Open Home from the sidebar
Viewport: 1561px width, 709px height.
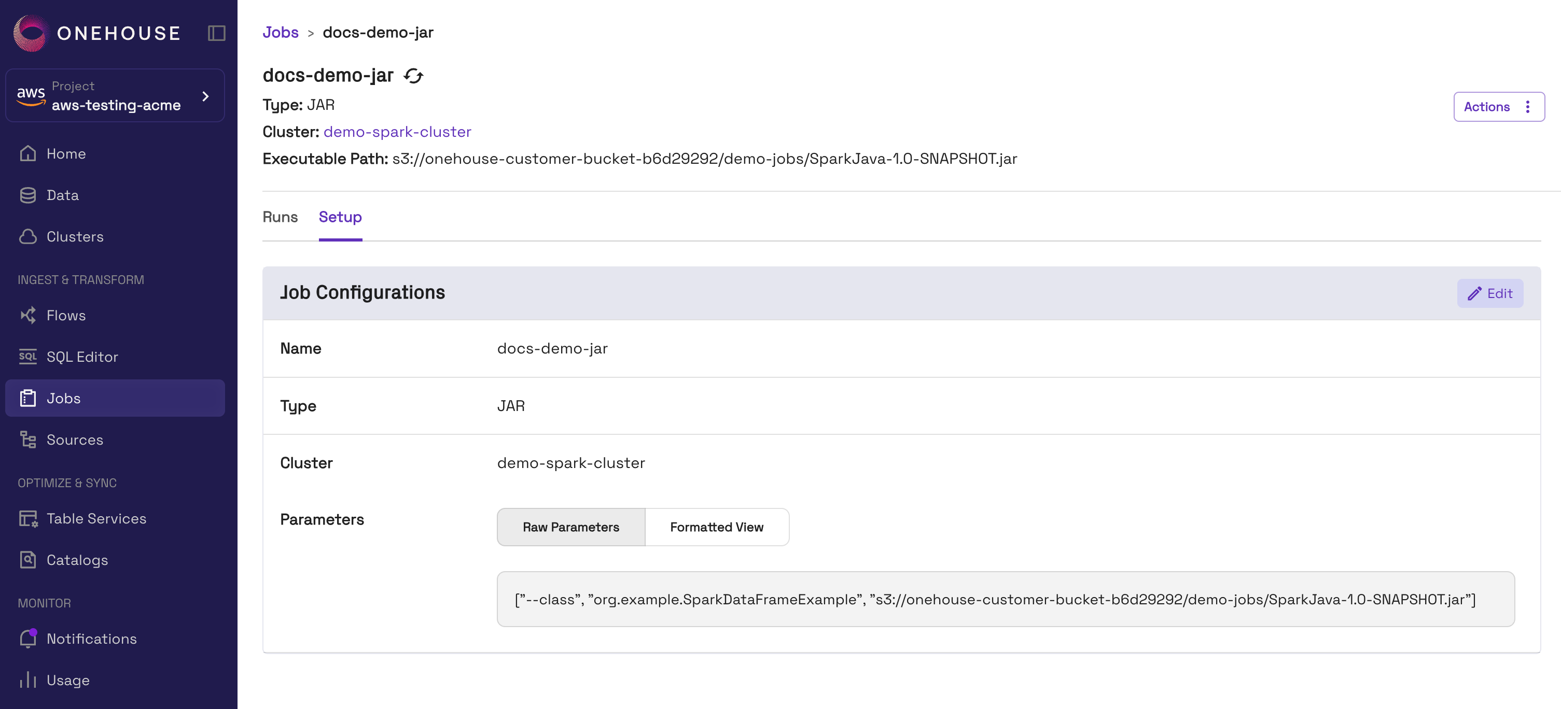65,154
